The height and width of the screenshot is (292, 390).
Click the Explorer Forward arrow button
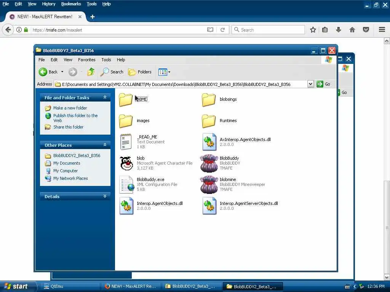[73, 72]
